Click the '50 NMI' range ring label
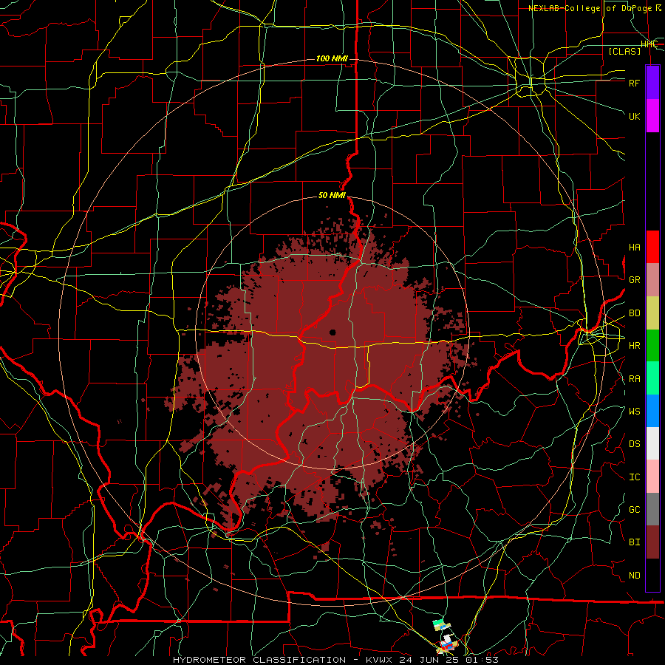The height and width of the screenshot is (665, 665). [332, 195]
